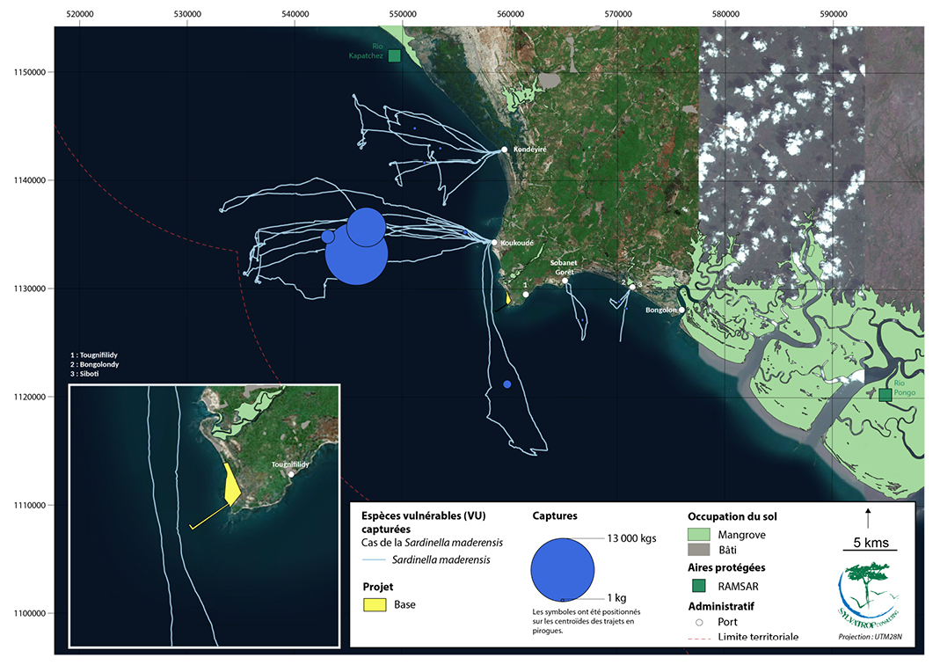
Task: Select the Sobanet Gorêt port marker
Action: [x=565, y=281]
